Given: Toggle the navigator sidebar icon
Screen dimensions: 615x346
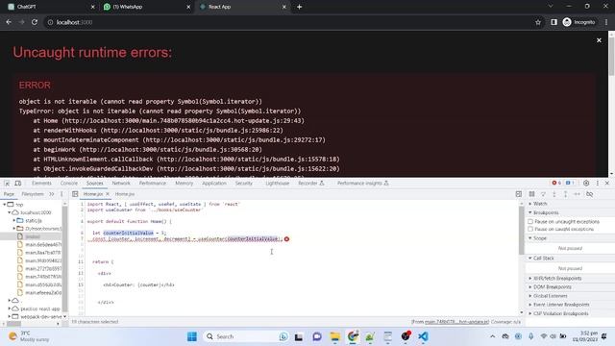Looking at the screenshot, I should pos(75,194).
